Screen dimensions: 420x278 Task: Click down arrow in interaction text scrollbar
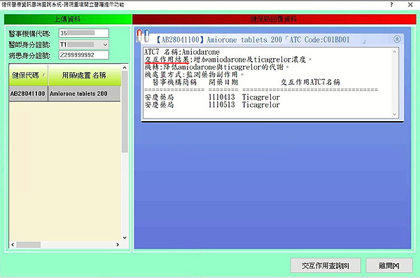[x=395, y=114]
